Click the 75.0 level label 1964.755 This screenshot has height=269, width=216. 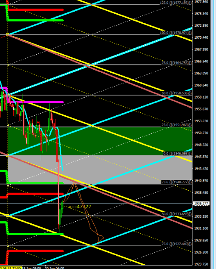coord(177,63)
